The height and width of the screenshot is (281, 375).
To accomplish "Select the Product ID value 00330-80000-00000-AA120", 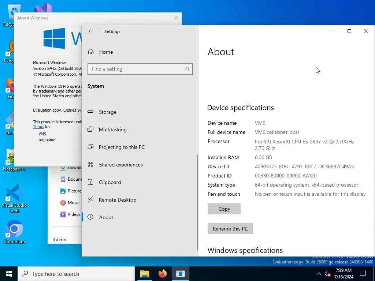I will click(286, 176).
